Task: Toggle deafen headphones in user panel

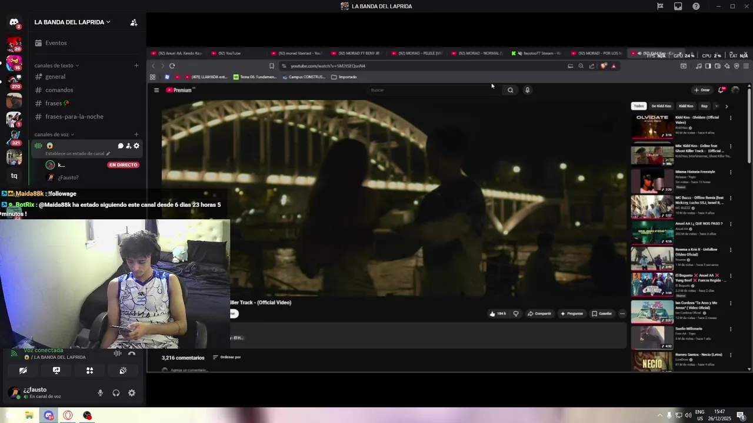Action: (x=116, y=393)
